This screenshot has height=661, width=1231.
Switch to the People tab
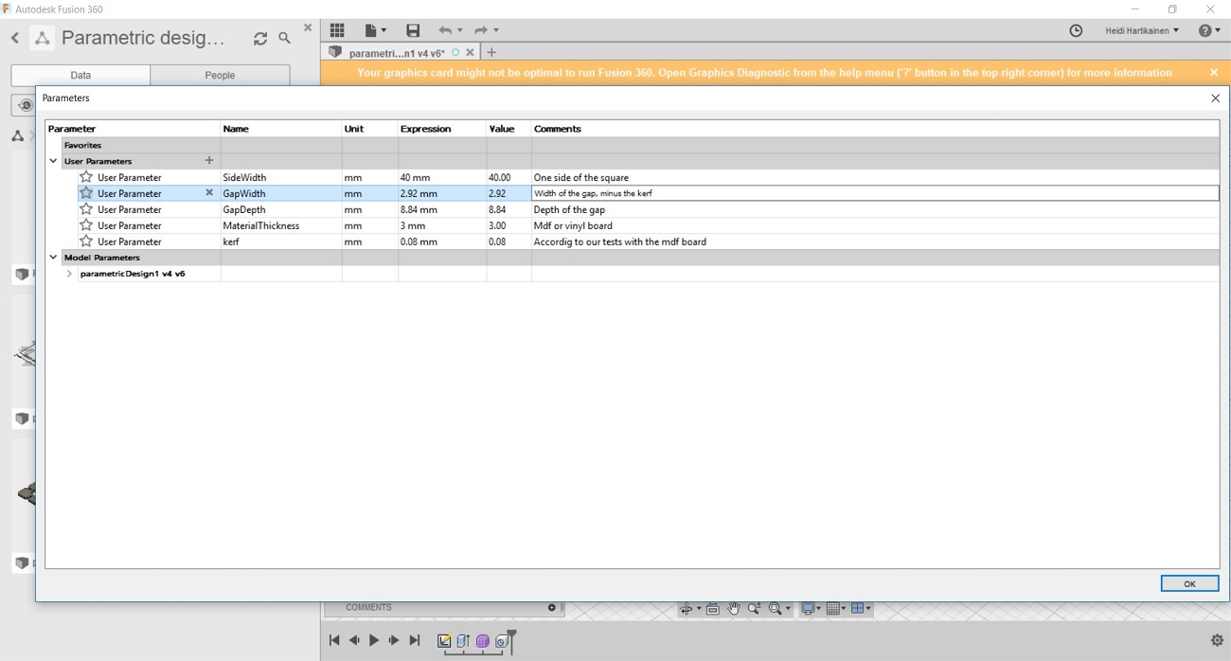220,75
